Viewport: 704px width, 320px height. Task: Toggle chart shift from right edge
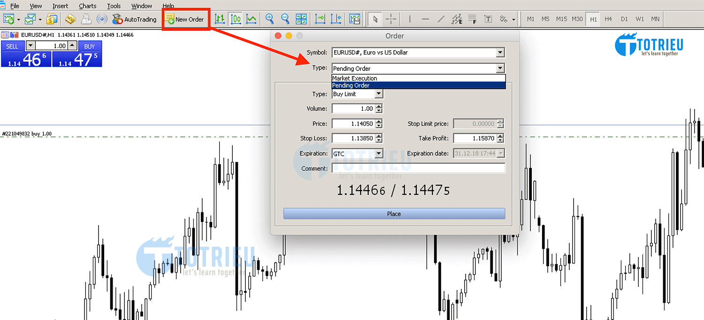[336, 19]
